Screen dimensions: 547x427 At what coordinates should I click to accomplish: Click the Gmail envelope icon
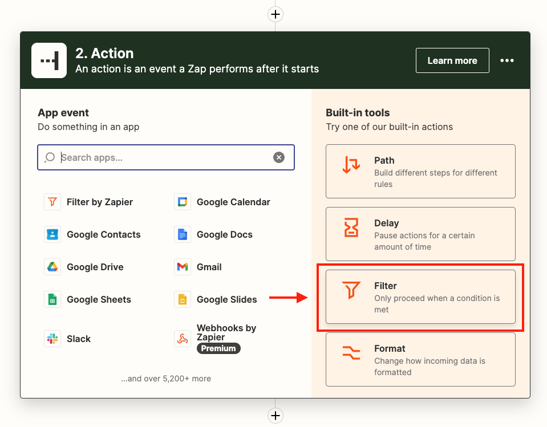pos(183,267)
